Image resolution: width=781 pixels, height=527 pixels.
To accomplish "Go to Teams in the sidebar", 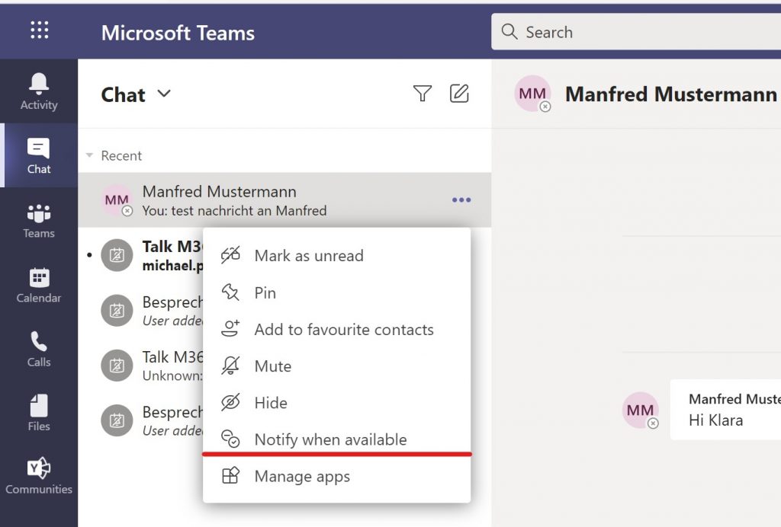I will [39, 221].
